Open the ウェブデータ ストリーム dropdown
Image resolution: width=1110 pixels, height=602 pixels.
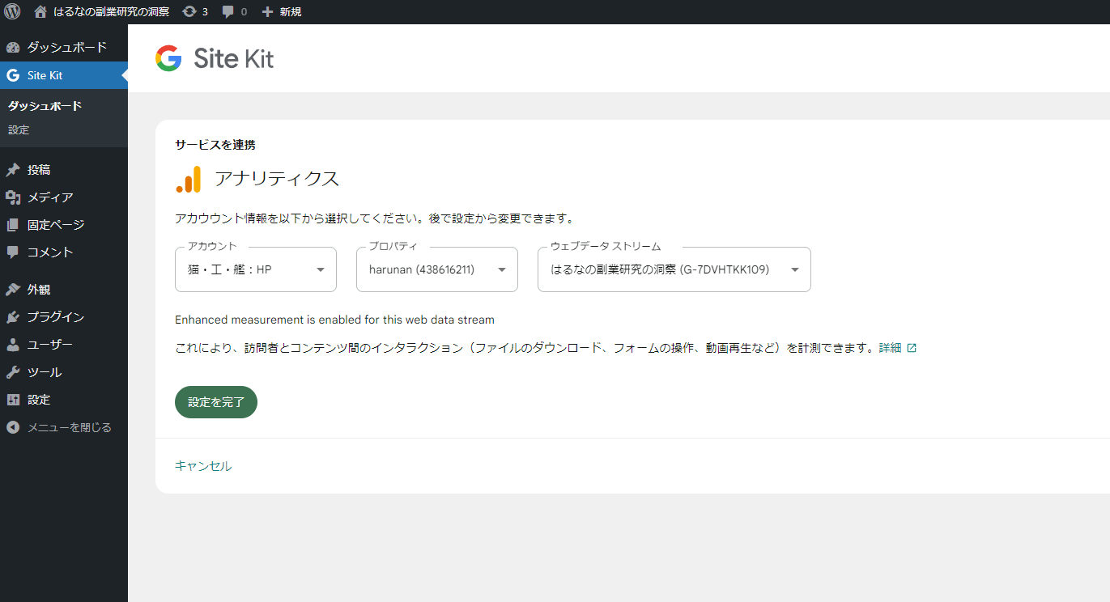674,269
